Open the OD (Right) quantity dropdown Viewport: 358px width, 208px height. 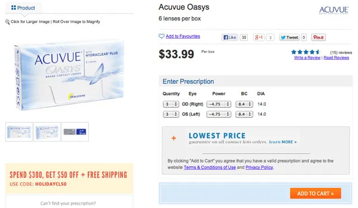pyautogui.click(x=171, y=104)
